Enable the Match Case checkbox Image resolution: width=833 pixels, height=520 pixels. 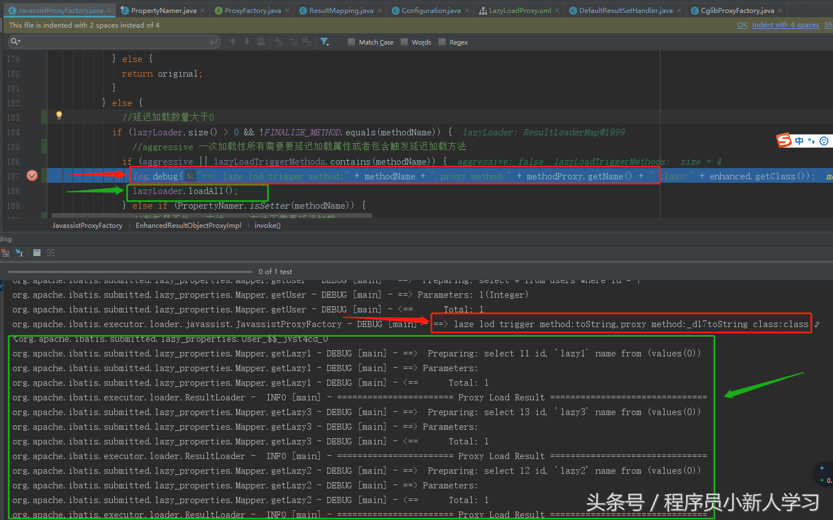[352, 42]
